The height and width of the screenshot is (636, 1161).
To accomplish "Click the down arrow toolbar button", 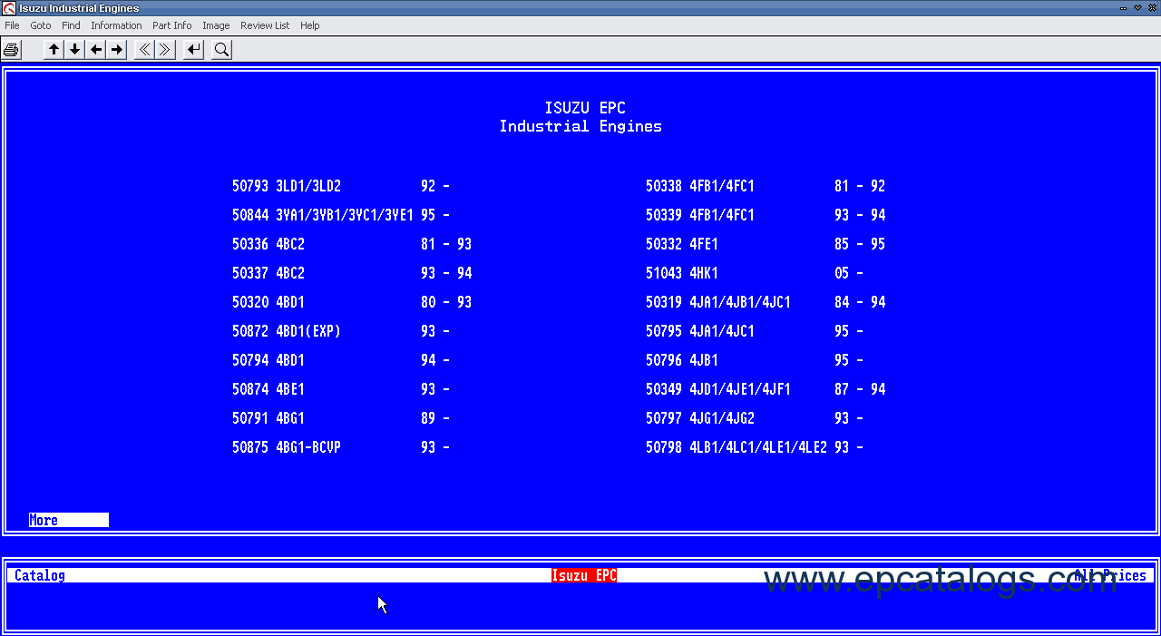I will [75, 50].
